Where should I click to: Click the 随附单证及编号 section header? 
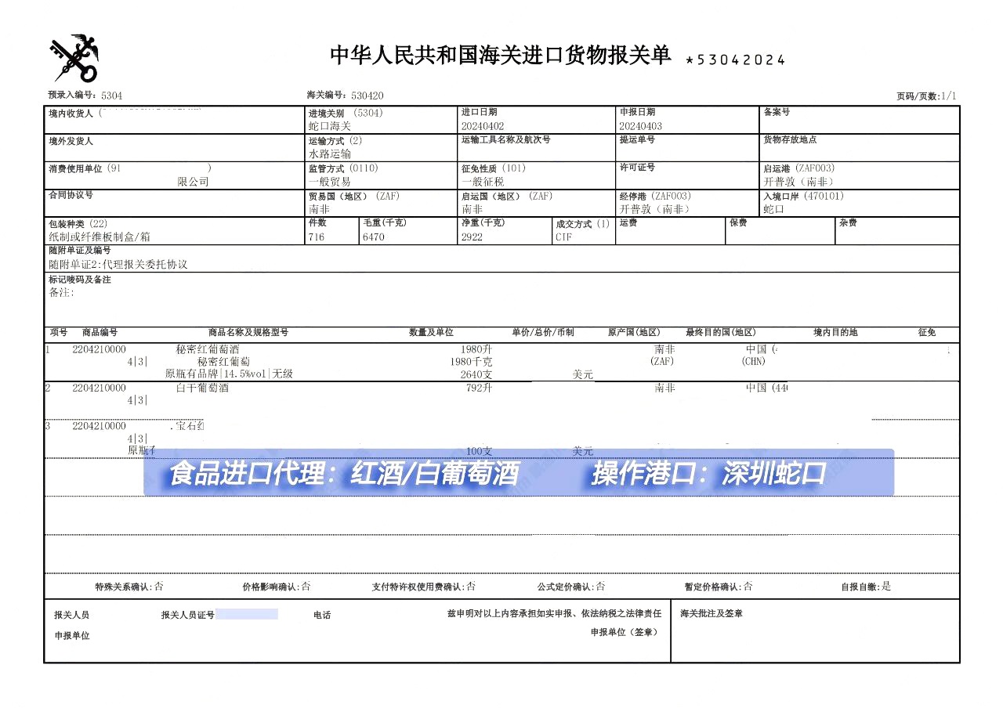(80, 252)
